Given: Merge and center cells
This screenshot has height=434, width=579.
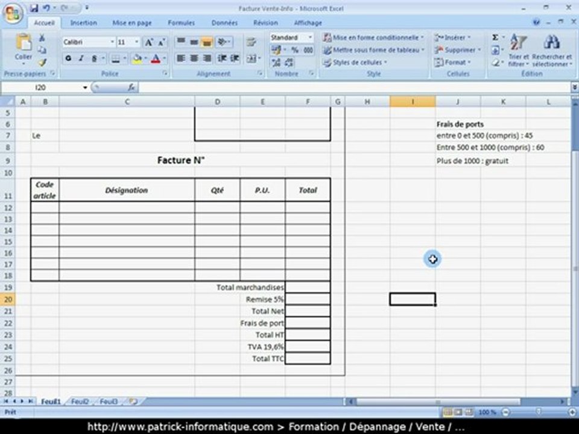Looking at the screenshot, I should [x=252, y=58].
